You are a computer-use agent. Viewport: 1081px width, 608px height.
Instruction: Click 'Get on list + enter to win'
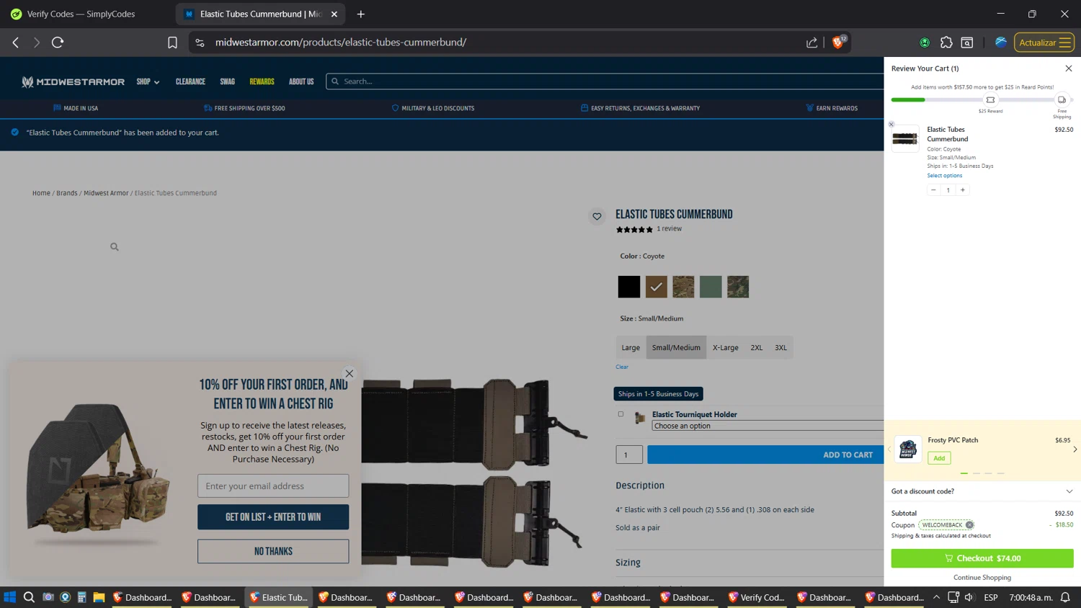273,517
